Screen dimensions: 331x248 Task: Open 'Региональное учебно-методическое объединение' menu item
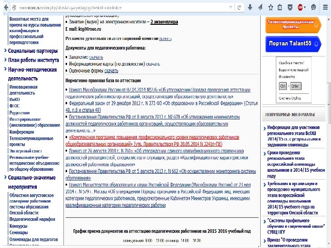pyautogui.click(x=34, y=163)
